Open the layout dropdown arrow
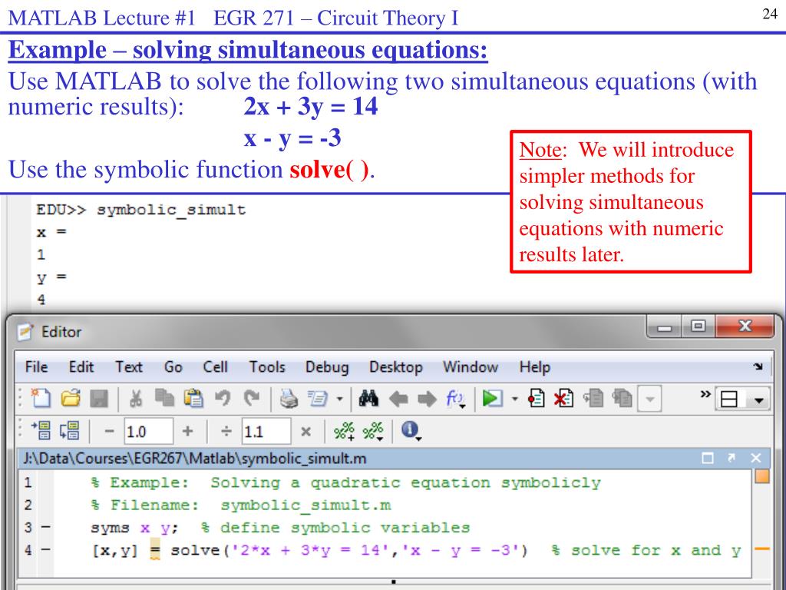 [x=758, y=400]
